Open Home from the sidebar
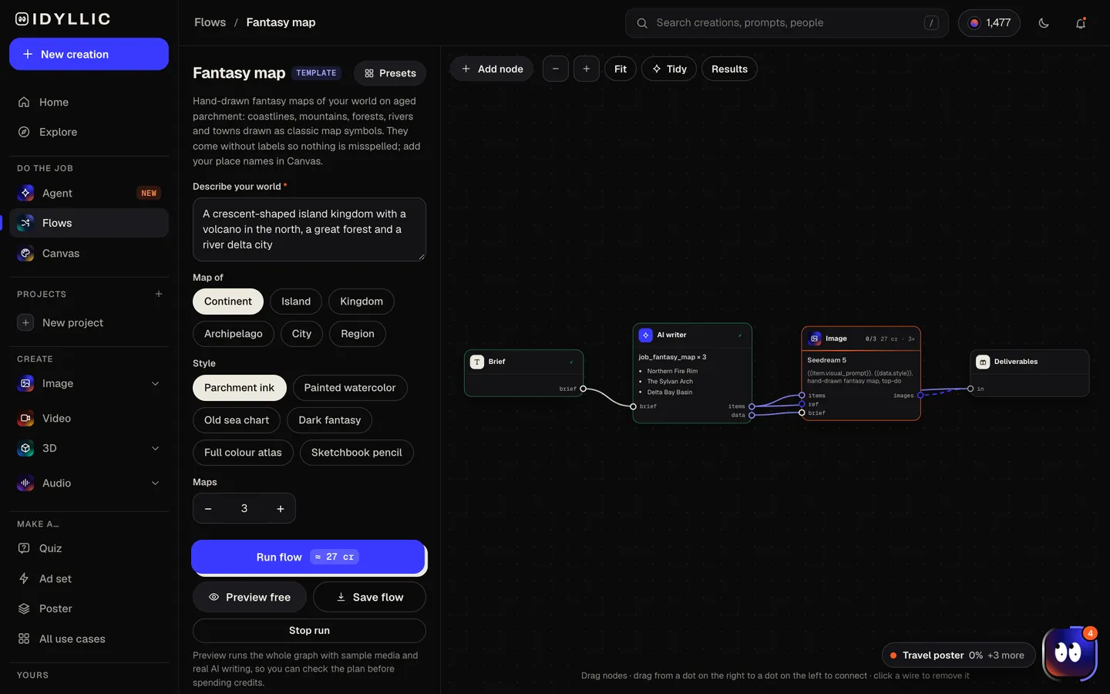The width and height of the screenshot is (1110, 694). [x=89, y=102]
